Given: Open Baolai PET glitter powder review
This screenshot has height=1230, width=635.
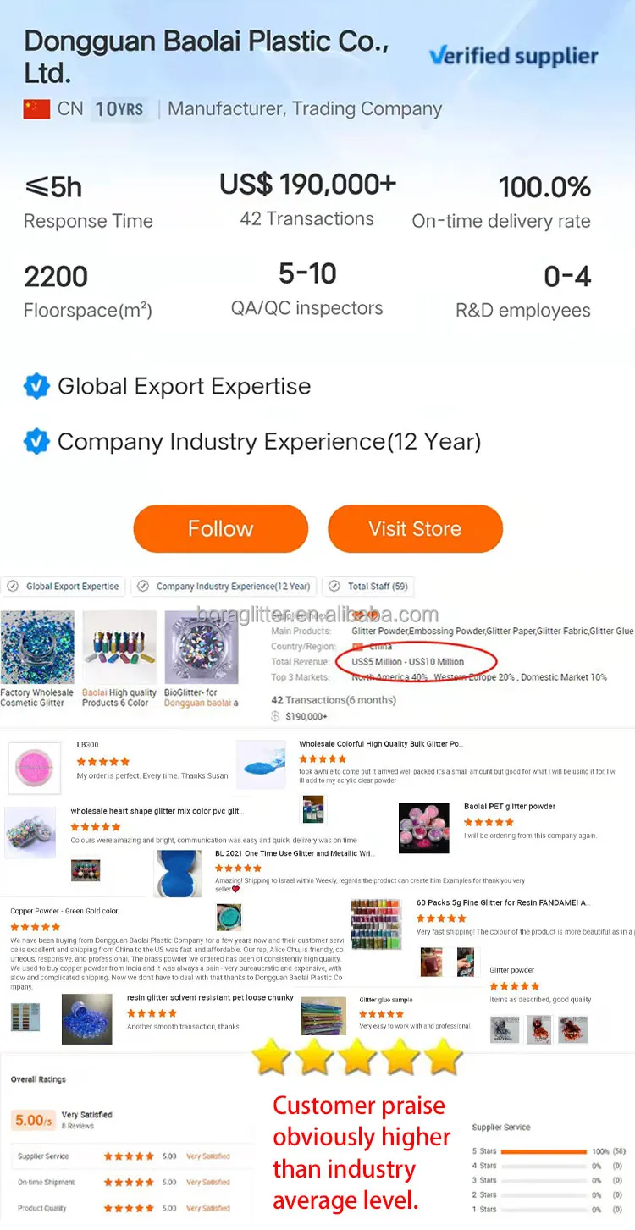Looking at the screenshot, I should tap(509, 807).
